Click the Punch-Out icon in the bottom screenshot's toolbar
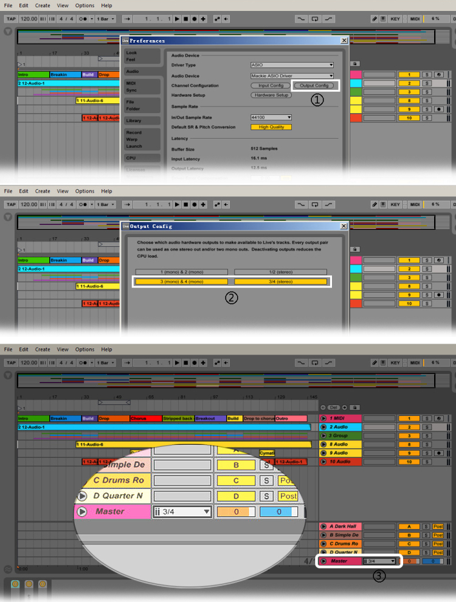 (328, 363)
